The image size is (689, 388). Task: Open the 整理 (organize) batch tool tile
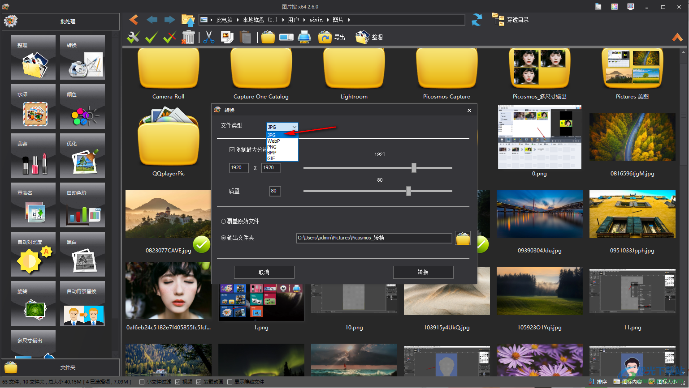33,57
